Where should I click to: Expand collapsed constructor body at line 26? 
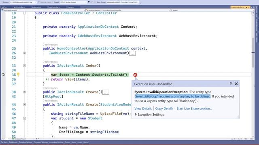tap(24, 53)
